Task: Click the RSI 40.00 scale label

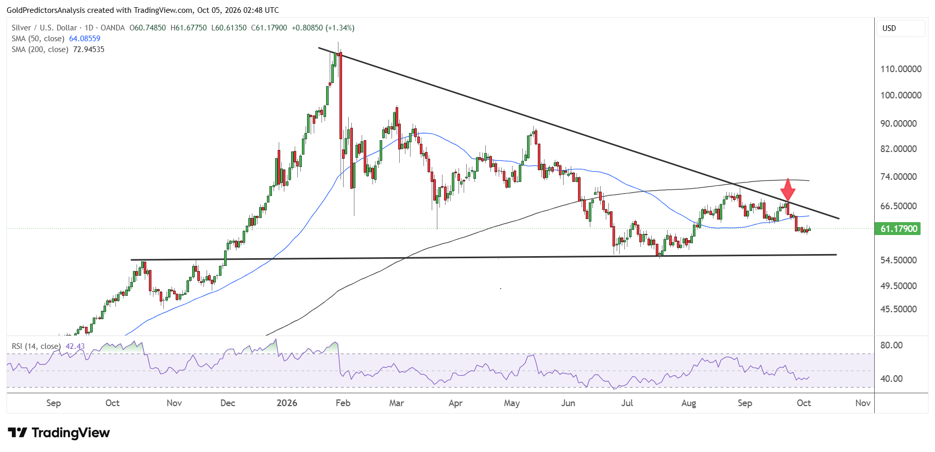Action: [891, 379]
